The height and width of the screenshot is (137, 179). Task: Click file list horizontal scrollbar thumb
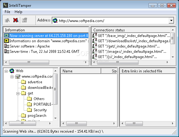click(x=77, y=123)
